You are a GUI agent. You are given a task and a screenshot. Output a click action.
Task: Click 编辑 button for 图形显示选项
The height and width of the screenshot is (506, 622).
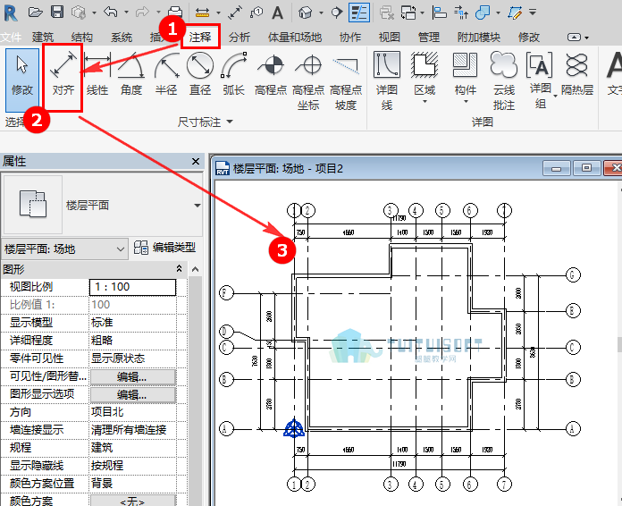pos(132,394)
